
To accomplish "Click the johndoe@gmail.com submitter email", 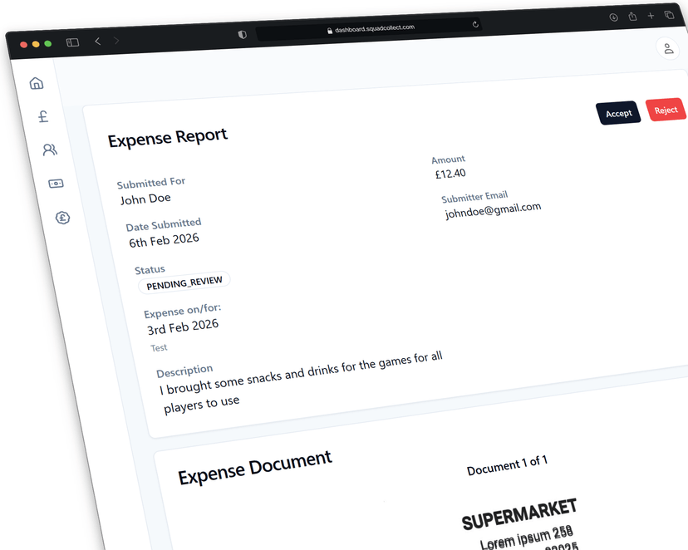I will (493, 209).
